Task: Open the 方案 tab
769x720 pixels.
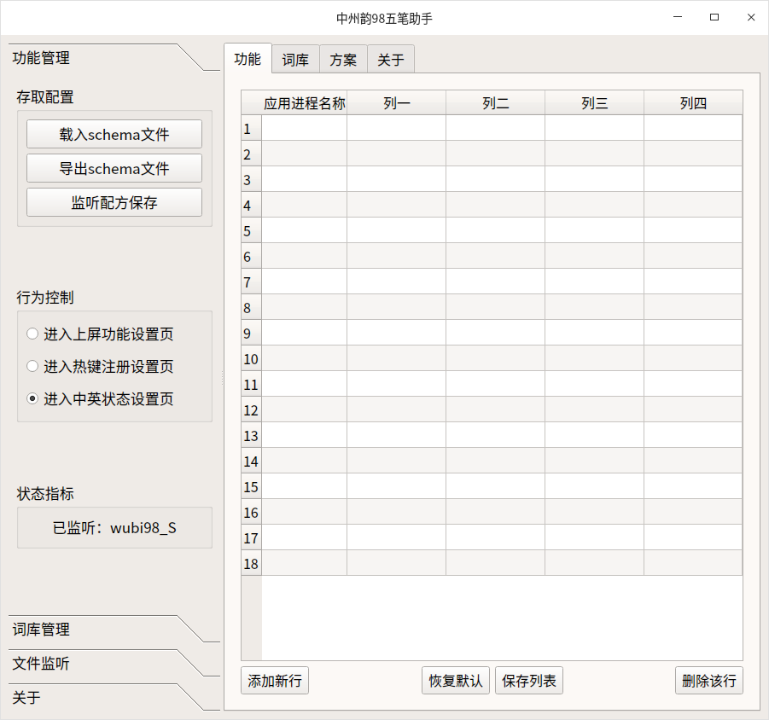Action: click(343, 59)
